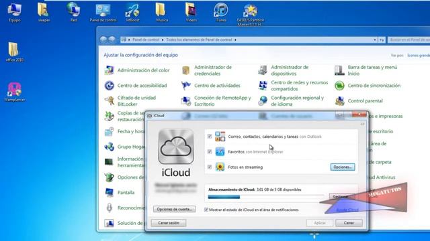Click the Opciones de cuenta button
Image resolution: width=430 pixels, height=241 pixels.
[175, 209]
